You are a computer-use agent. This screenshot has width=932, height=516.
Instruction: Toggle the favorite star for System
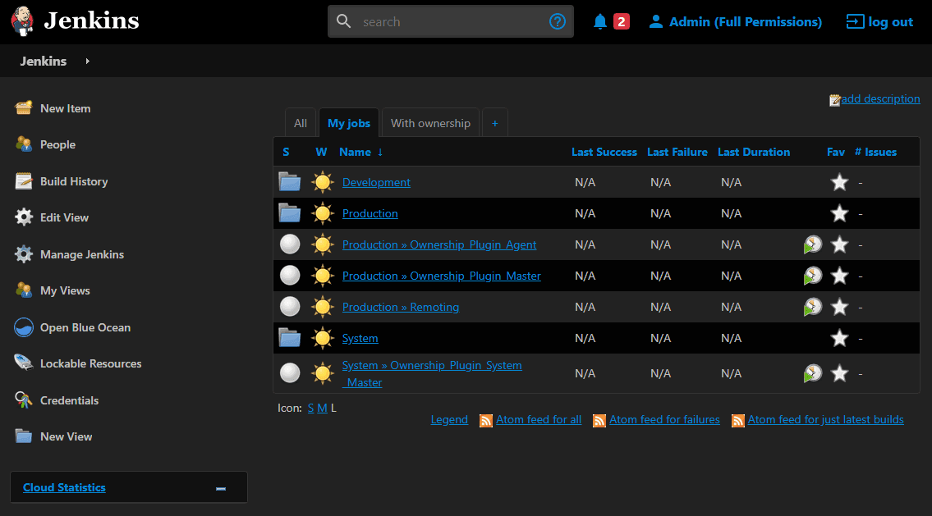click(x=839, y=338)
